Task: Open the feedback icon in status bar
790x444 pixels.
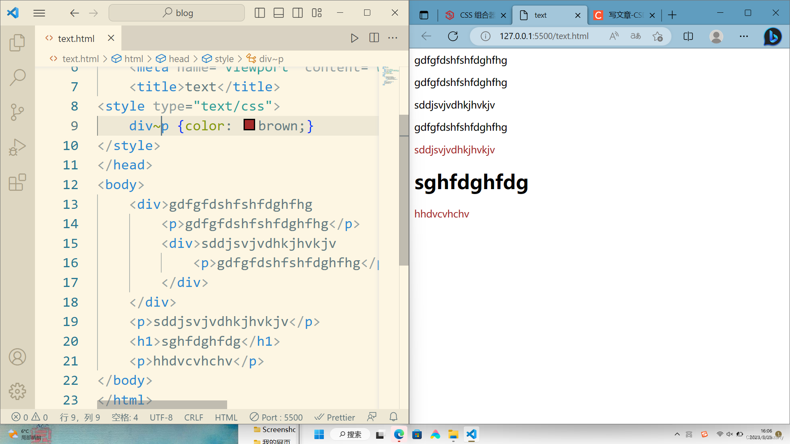Action: (x=372, y=417)
